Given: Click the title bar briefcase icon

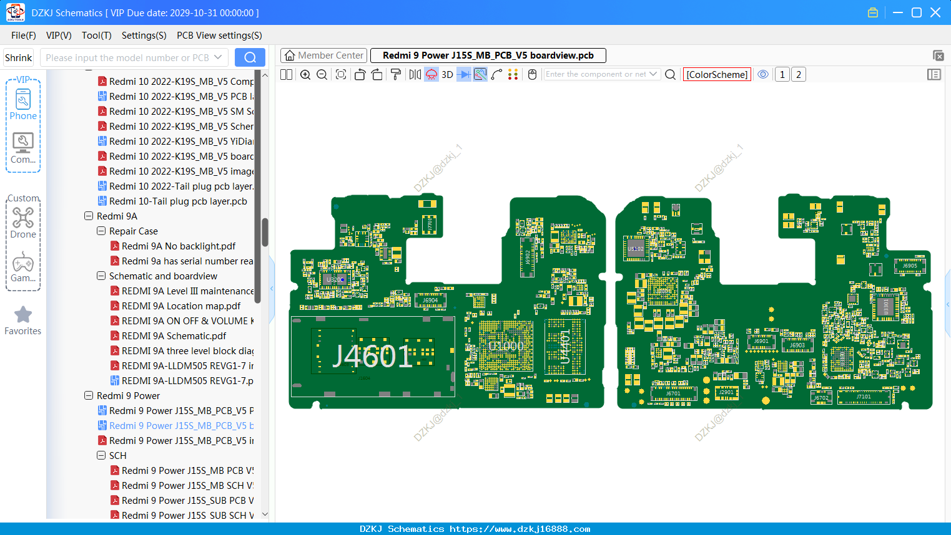Looking at the screenshot, I should [x=873, y=12].
